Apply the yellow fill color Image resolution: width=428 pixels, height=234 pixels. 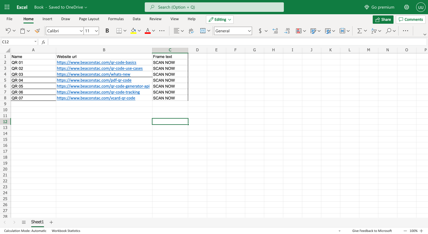pyautogui.click(x=133, y=31)
